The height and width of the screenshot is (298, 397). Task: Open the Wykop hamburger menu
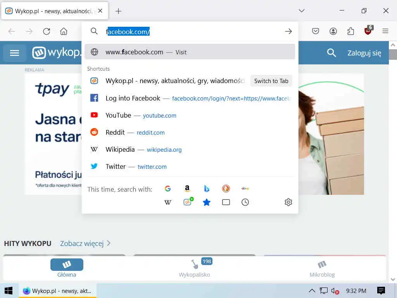(14, 53)
